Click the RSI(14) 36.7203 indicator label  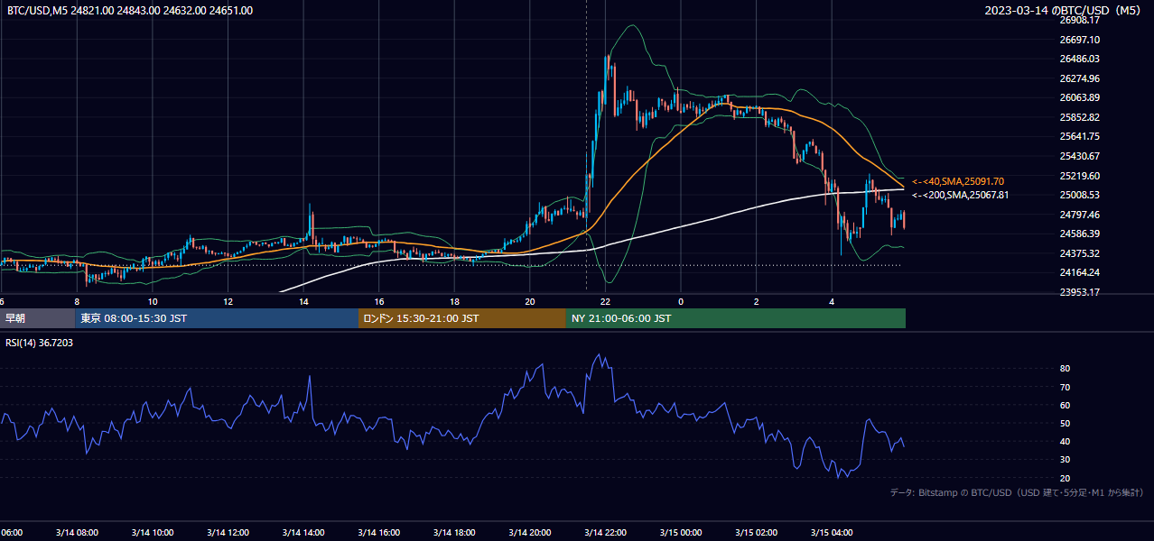pos(40,343)
